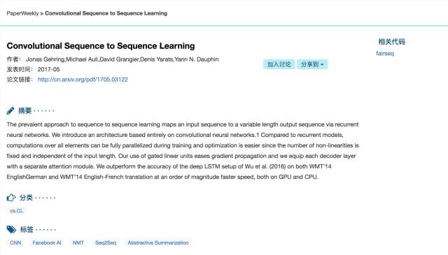Open the fairseq related code link

(385, 53)
